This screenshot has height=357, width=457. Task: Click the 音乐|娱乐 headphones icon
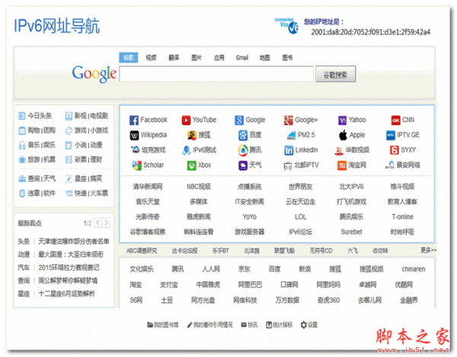tap(22, 145)
